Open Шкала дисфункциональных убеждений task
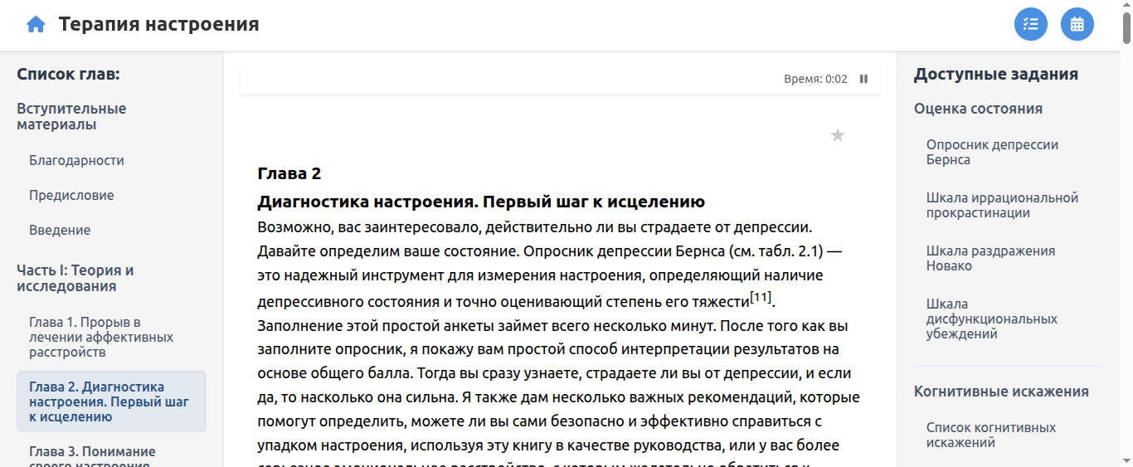 pos(1009,319)
